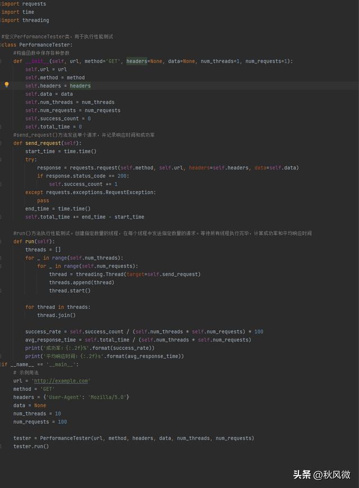Click the 'thread.start()' line
Screen dimensions: 359x488
tap(70, 291)
